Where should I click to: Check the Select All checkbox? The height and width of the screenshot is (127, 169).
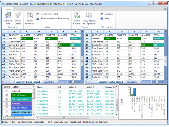click(x=7, y=91)
